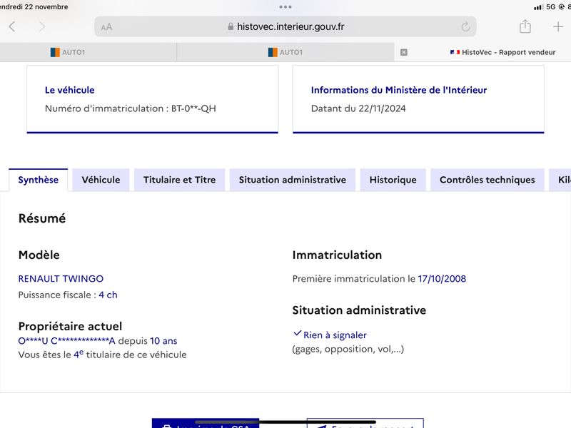Click the histovec.interieur.gouv.fr address field
571x428 pixels.
[285, 26]
